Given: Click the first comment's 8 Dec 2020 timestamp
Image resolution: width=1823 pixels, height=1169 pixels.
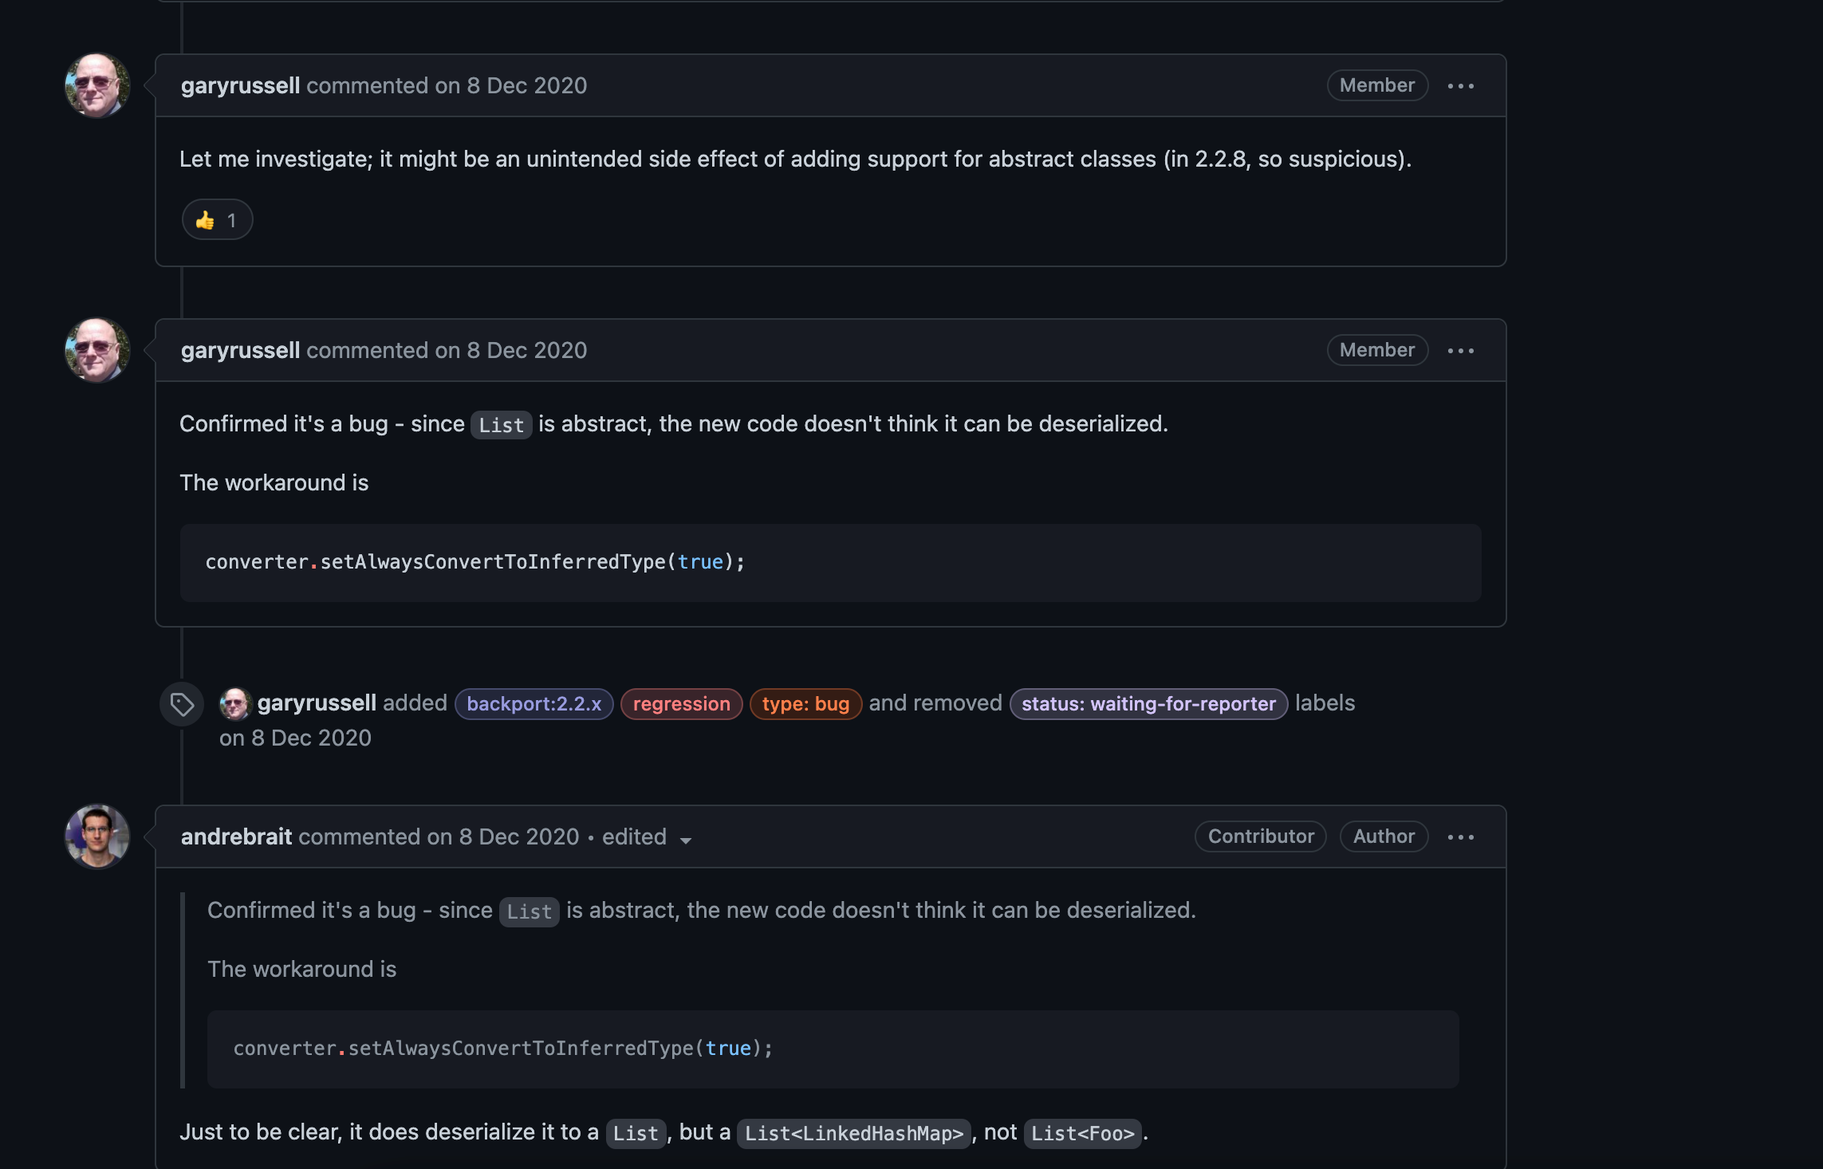Looking at the screenshot, I should click(526, 85).
